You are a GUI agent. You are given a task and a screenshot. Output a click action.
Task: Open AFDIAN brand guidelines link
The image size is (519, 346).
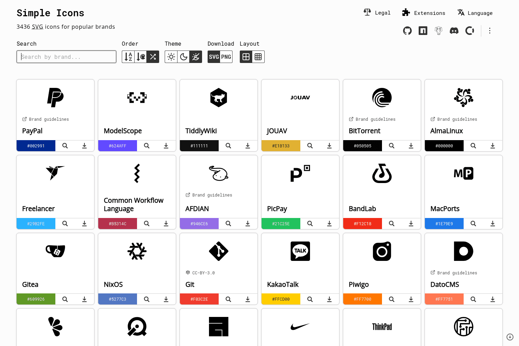click(209, 195)
